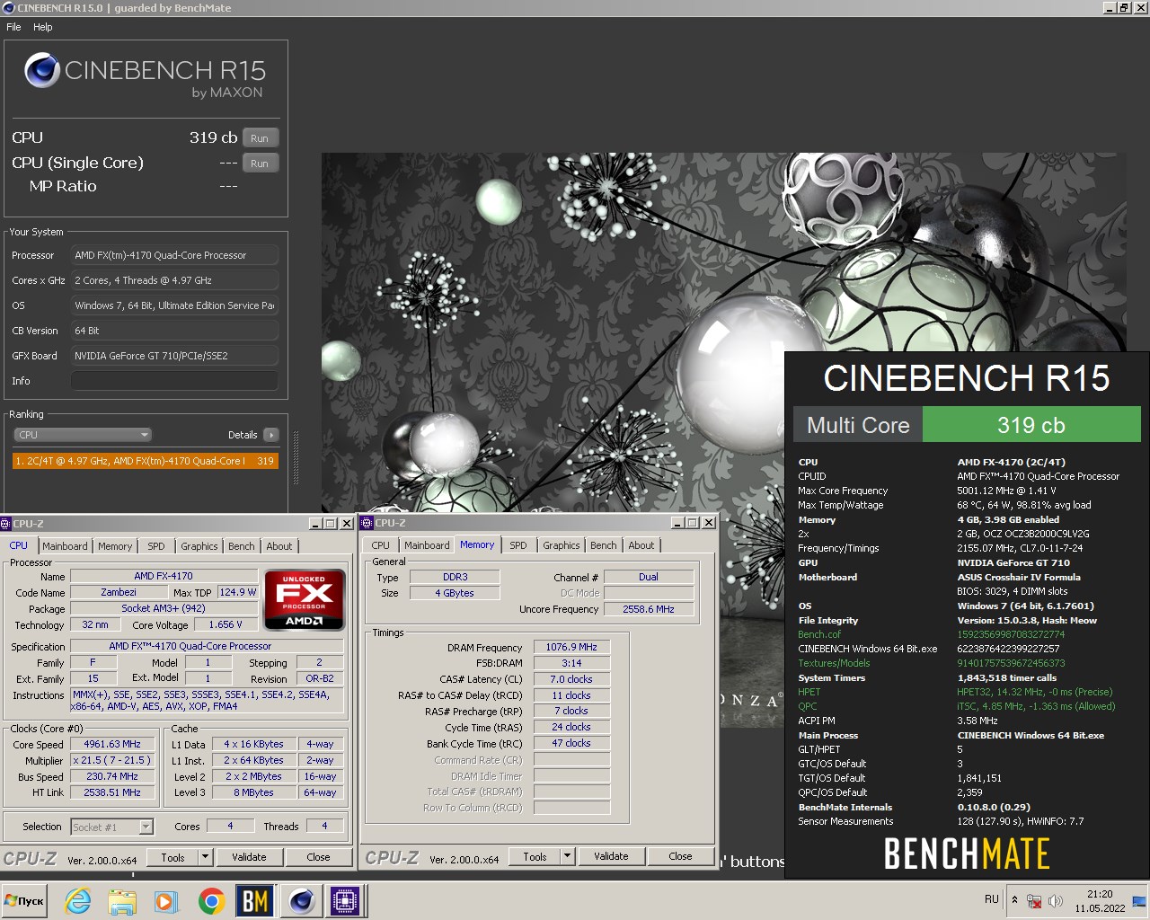Run the CPU Single Core benchmark
This screenshot has height=920, width=1150.
pyautogui.click(x=260, y=164)
